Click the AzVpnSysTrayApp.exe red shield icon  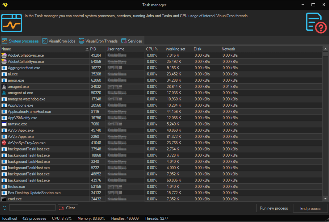[x=4, y=143]
